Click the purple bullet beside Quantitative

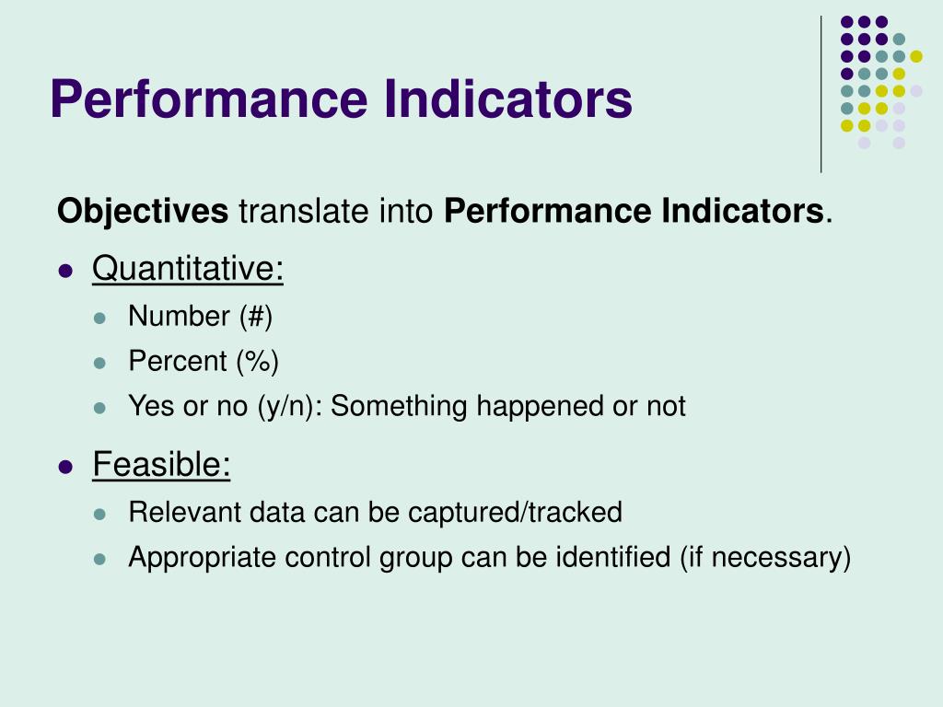coord(65,270)
